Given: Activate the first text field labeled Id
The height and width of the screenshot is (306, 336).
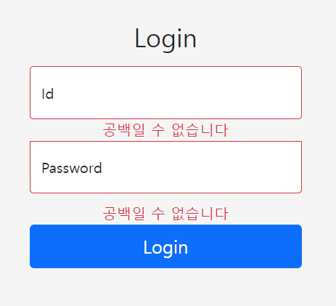Looking at the screenshot, I should (165, 92).
